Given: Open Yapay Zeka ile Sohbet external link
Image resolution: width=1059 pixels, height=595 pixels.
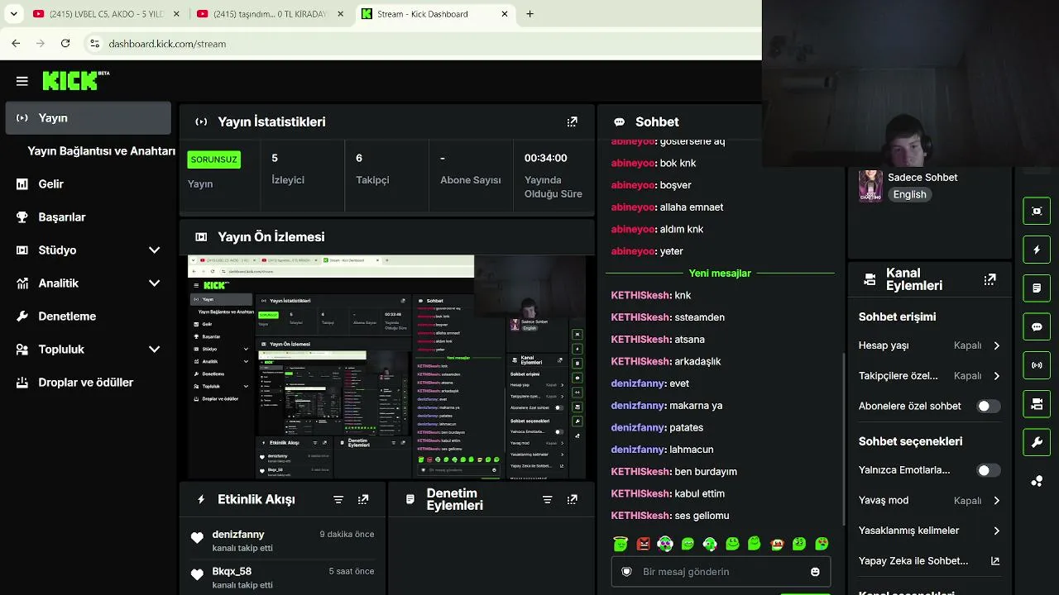Looking at the screenshot, I should coord(995,561).
